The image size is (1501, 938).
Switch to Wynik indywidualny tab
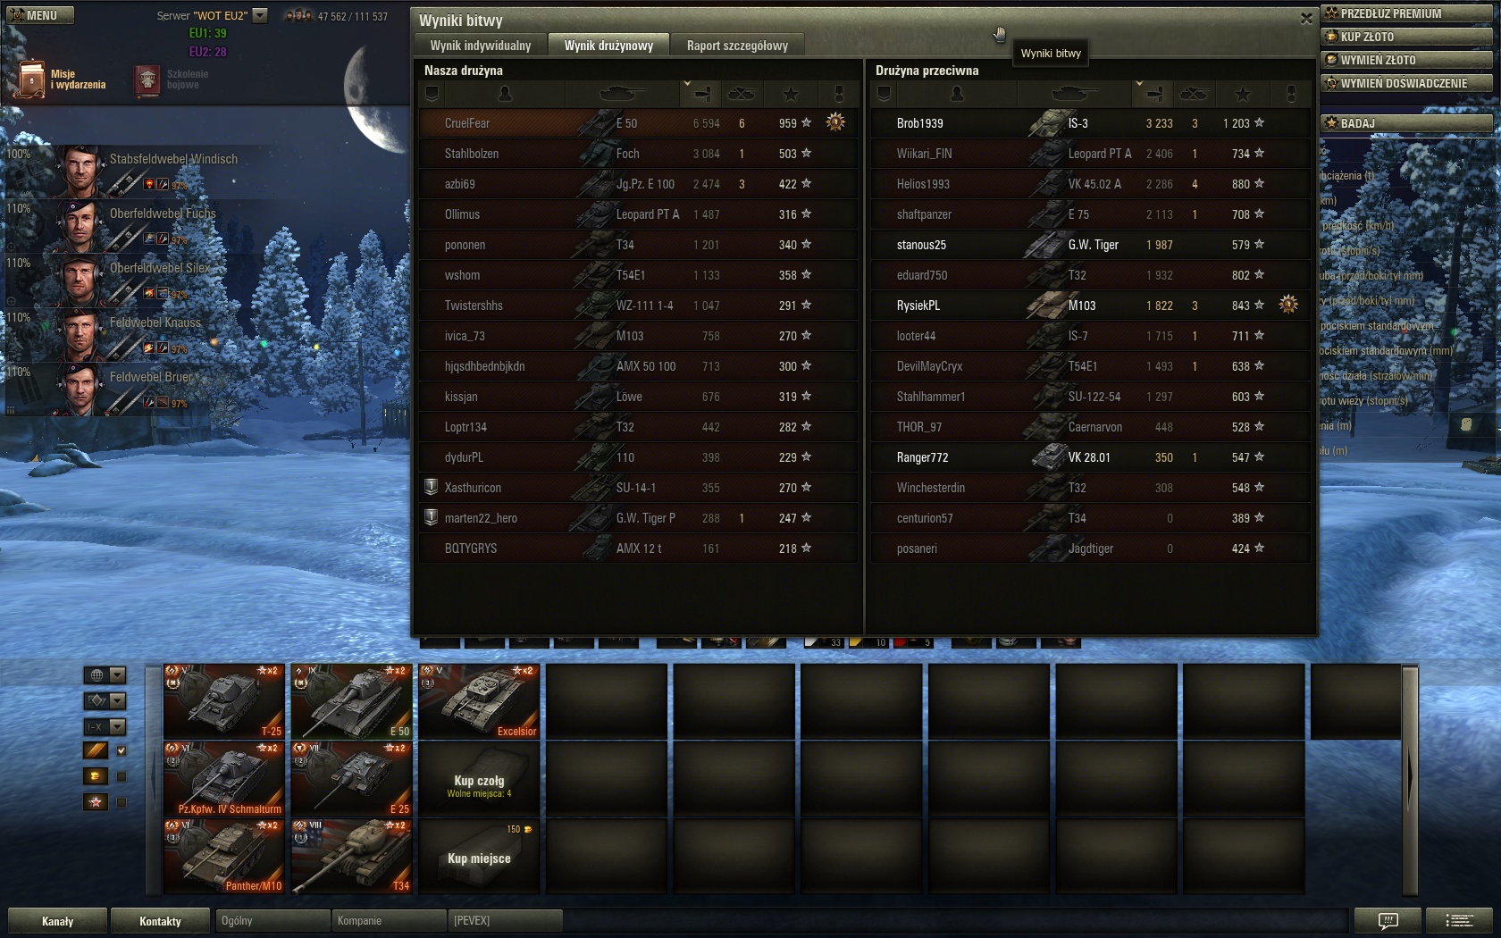pos(481,46)
